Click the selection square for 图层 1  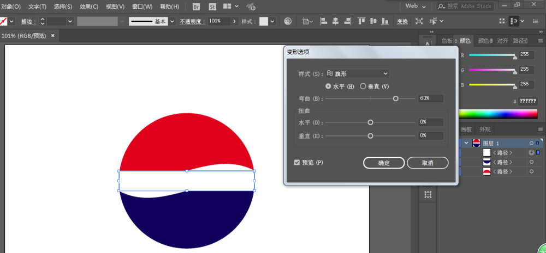pyautogui.click(x=537, y=143)
